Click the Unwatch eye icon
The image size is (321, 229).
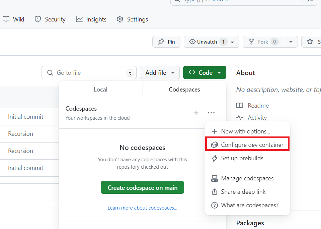click(x=192, y=42)
